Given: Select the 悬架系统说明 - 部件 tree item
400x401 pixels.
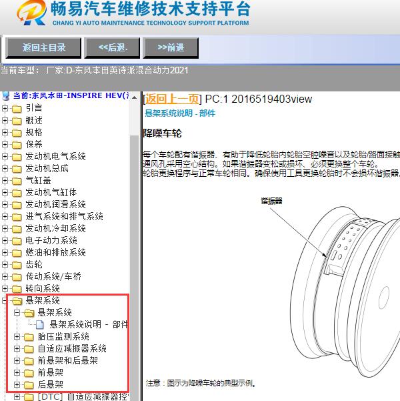Looking at the screenshot, I should coord(89,324).
